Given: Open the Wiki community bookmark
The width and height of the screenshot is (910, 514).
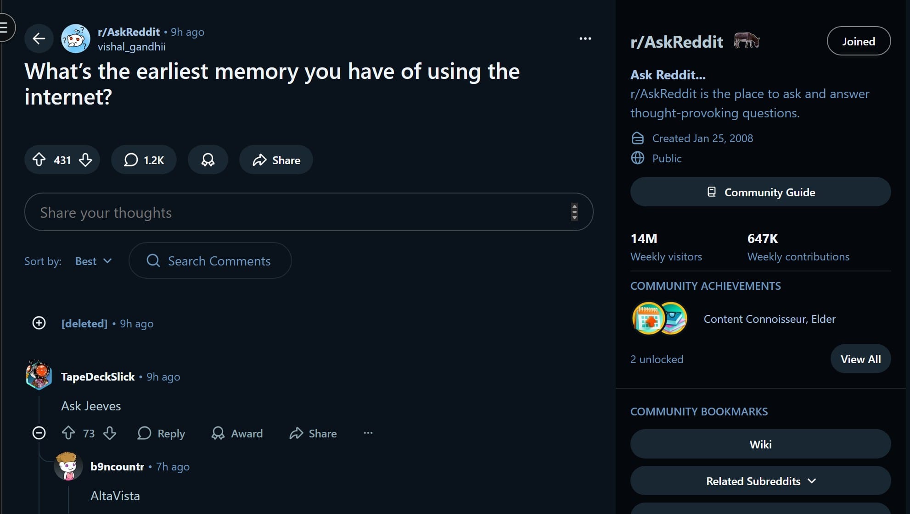Looking at the screenshot, I should pos(760,444).
